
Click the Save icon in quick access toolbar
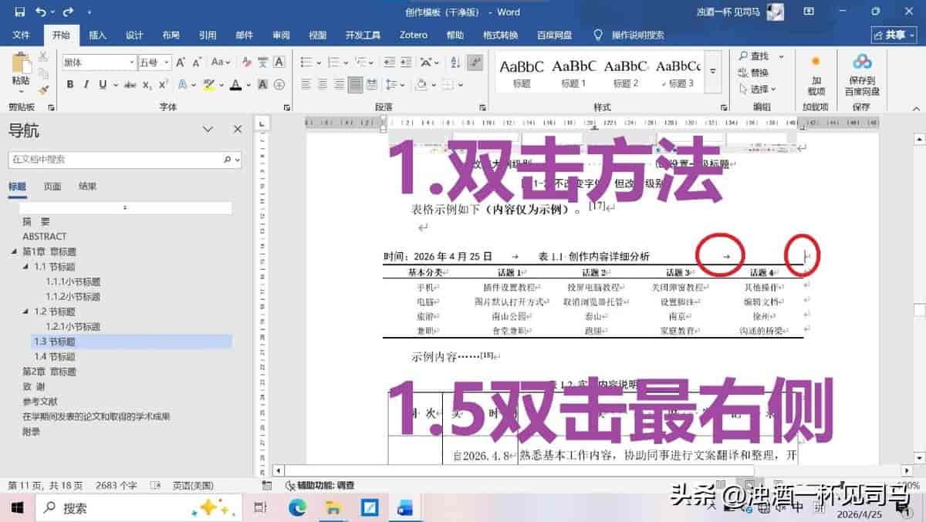pyautogui.click(x=19, y=12)
